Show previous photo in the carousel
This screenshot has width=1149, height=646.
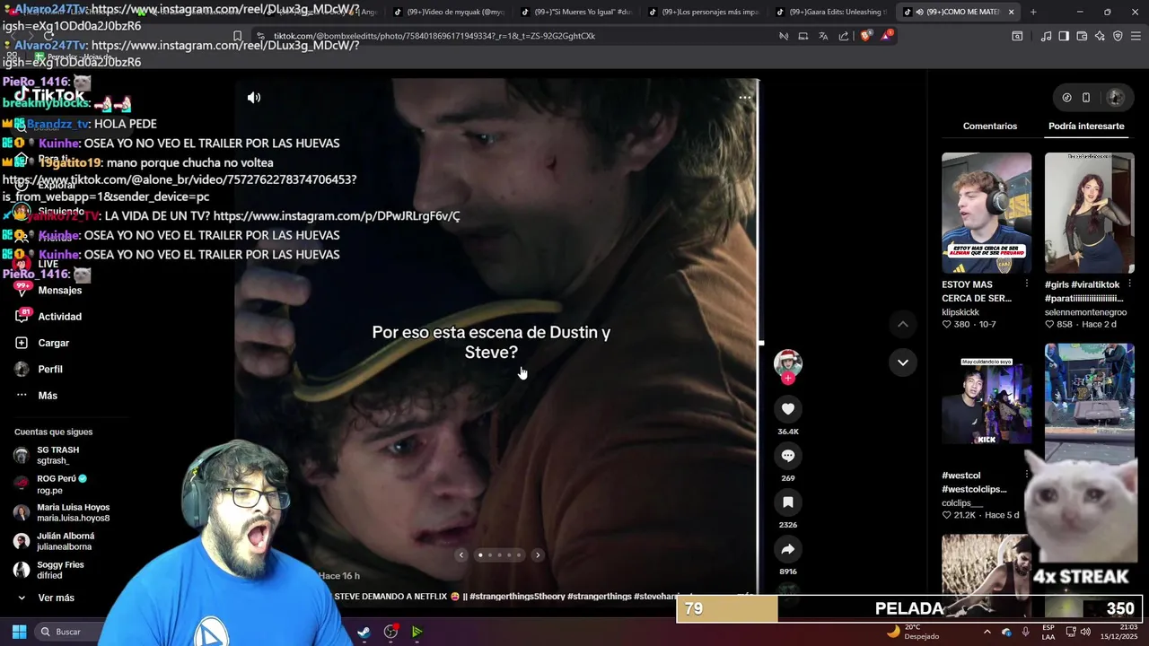pos(461,555)
